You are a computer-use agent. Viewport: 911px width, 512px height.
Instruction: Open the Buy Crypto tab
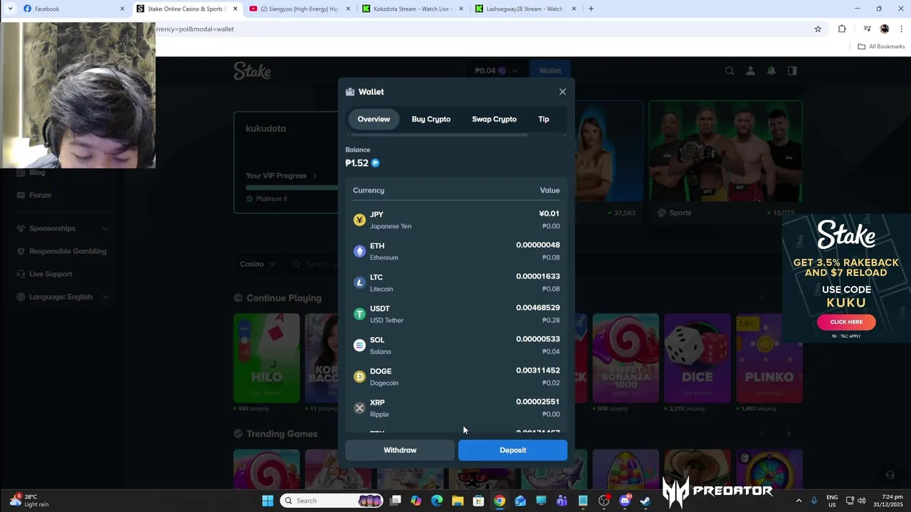(431, 119)
